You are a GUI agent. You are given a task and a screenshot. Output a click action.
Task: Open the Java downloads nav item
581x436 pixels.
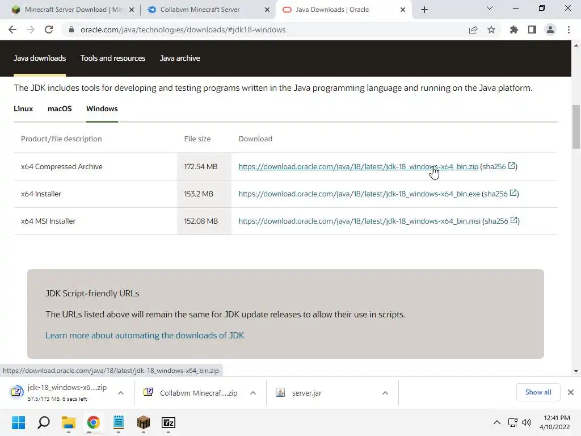pos(40,58)
